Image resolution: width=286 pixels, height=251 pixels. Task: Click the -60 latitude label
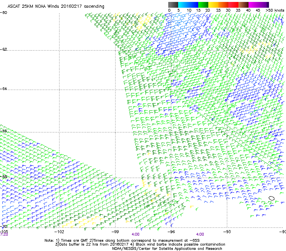coord(3,13)
